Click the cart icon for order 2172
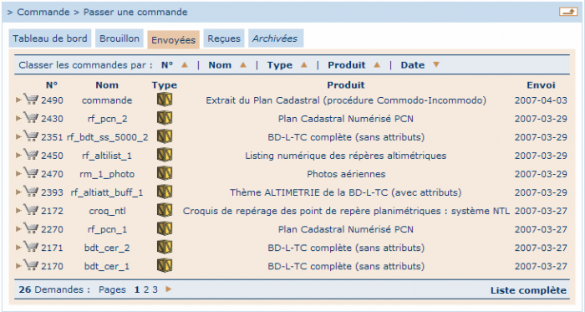This screenshot has height=312, width=585. coord(31,210)
